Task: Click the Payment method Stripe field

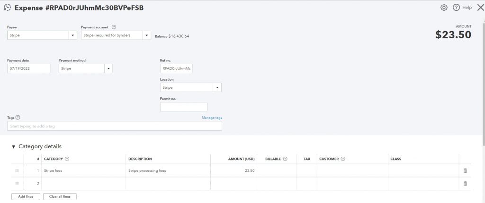Action: point(81,68)
